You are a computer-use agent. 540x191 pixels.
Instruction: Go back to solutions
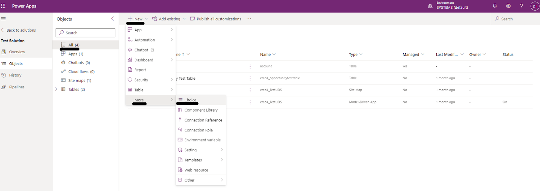[x=19, y=30]
